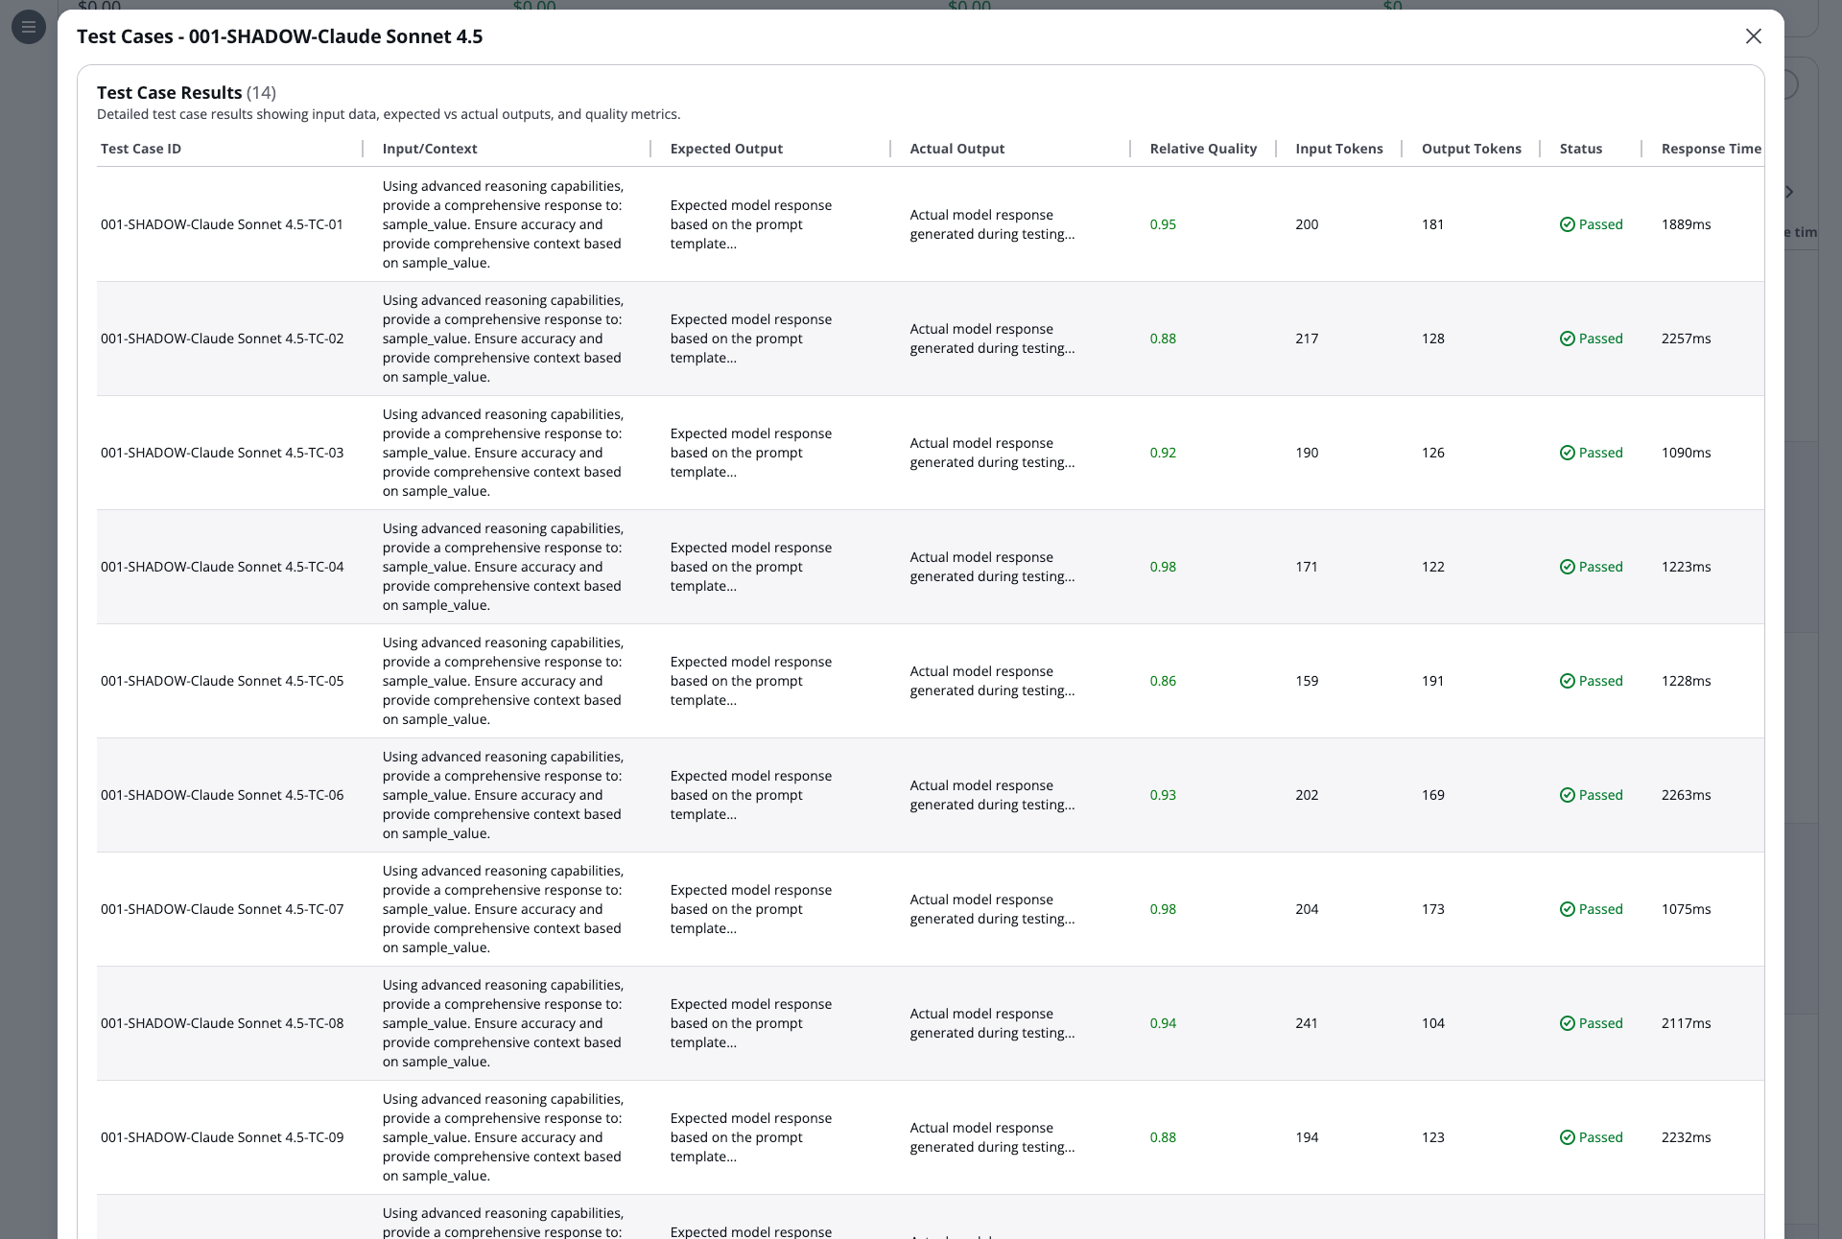Click the Test Case Results heading
The width and height of the screenshot is (1842, 1239).
(169, 93)
